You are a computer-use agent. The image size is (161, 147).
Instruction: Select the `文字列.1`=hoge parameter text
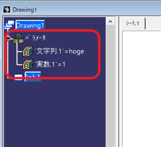coord(59,51)
